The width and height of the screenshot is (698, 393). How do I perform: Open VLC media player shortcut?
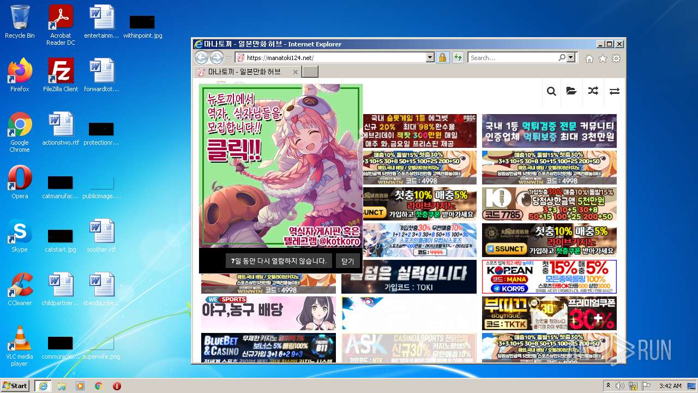pos(20,346)
